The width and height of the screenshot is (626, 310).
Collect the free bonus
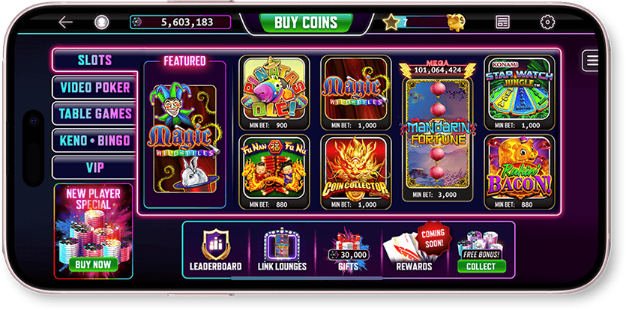(x=481, y=266)
